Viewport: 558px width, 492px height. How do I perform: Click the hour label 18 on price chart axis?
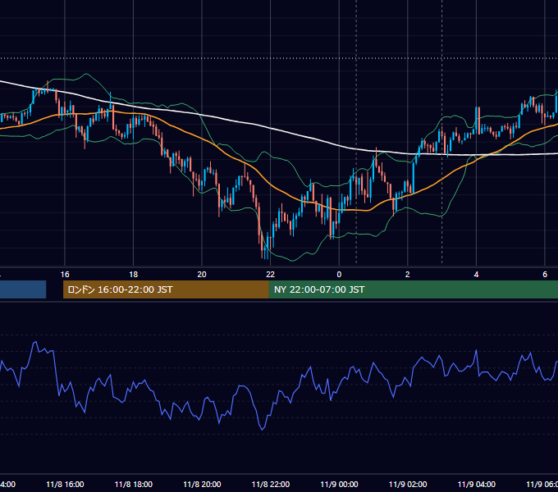click(x=134, y=275)
